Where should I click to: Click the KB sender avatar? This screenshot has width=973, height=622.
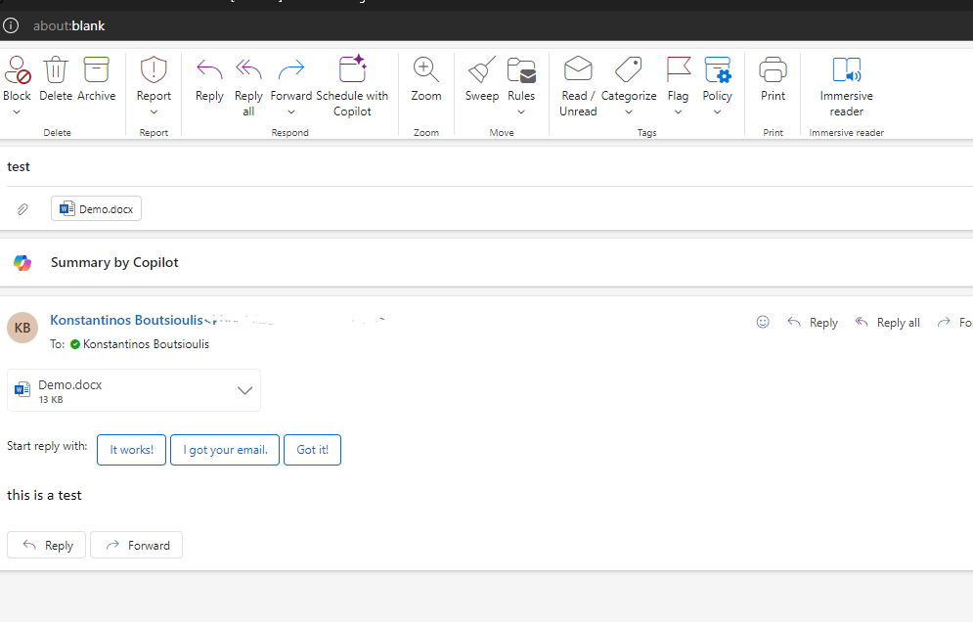pyautogui.click(x=22, y=328)
